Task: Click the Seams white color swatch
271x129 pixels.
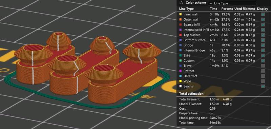Action: [181, 86]
